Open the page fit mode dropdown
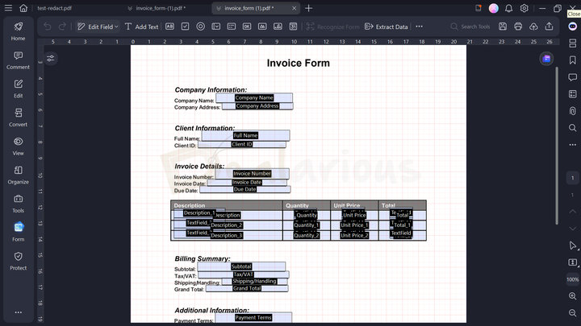581x326 pixels. click(573, 262)
